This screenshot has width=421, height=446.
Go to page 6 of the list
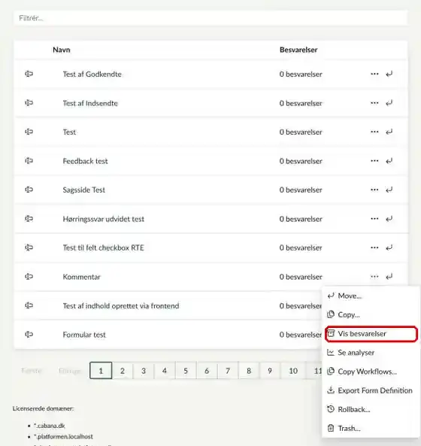pos(207,371)
